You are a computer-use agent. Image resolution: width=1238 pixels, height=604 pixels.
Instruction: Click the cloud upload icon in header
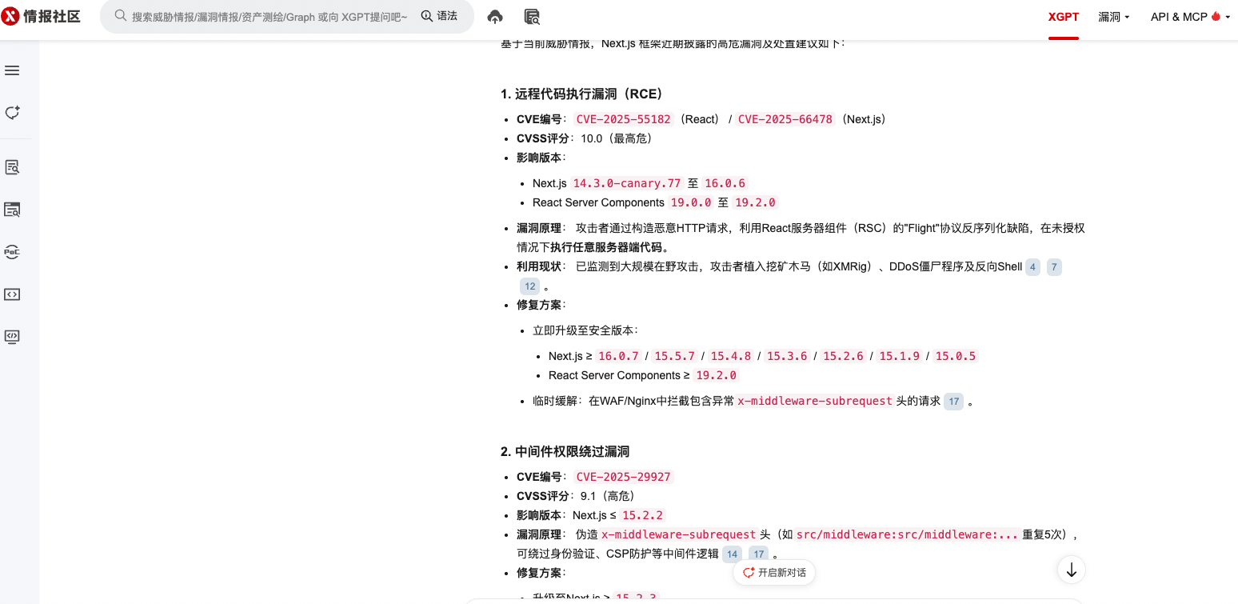tap(495, 17)
